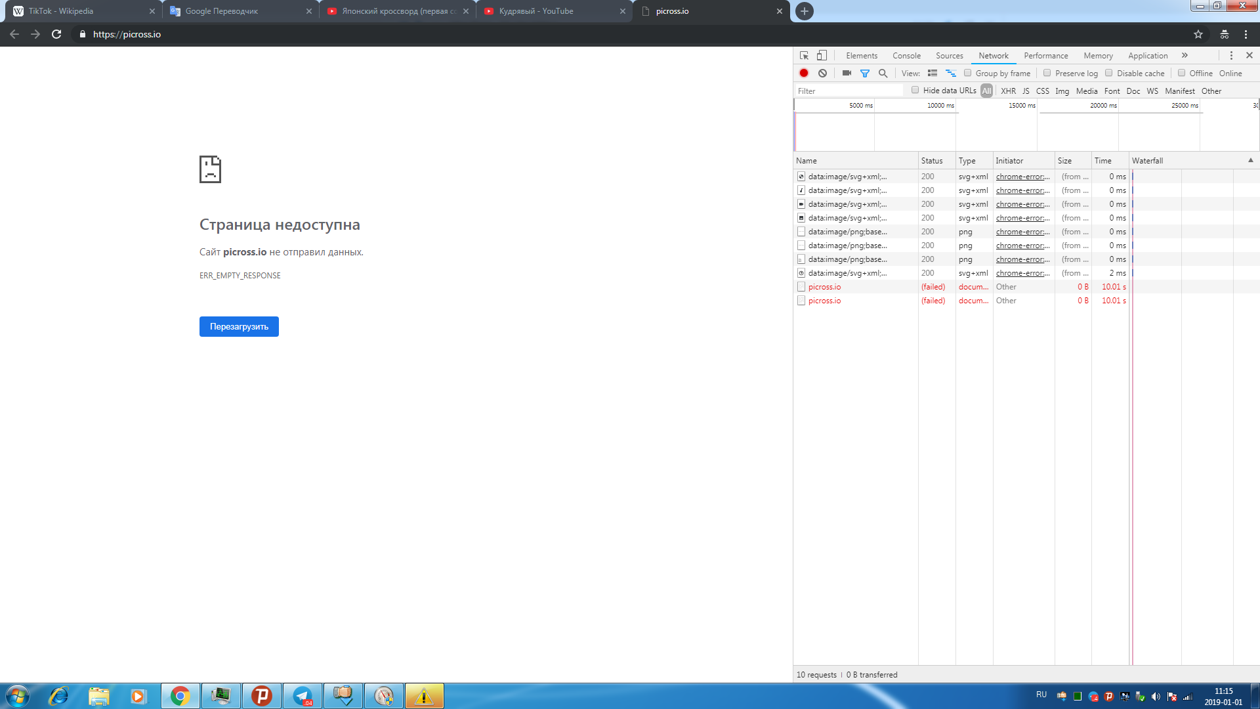
Task: Click the Filter text input field
Action: (850, 91)
